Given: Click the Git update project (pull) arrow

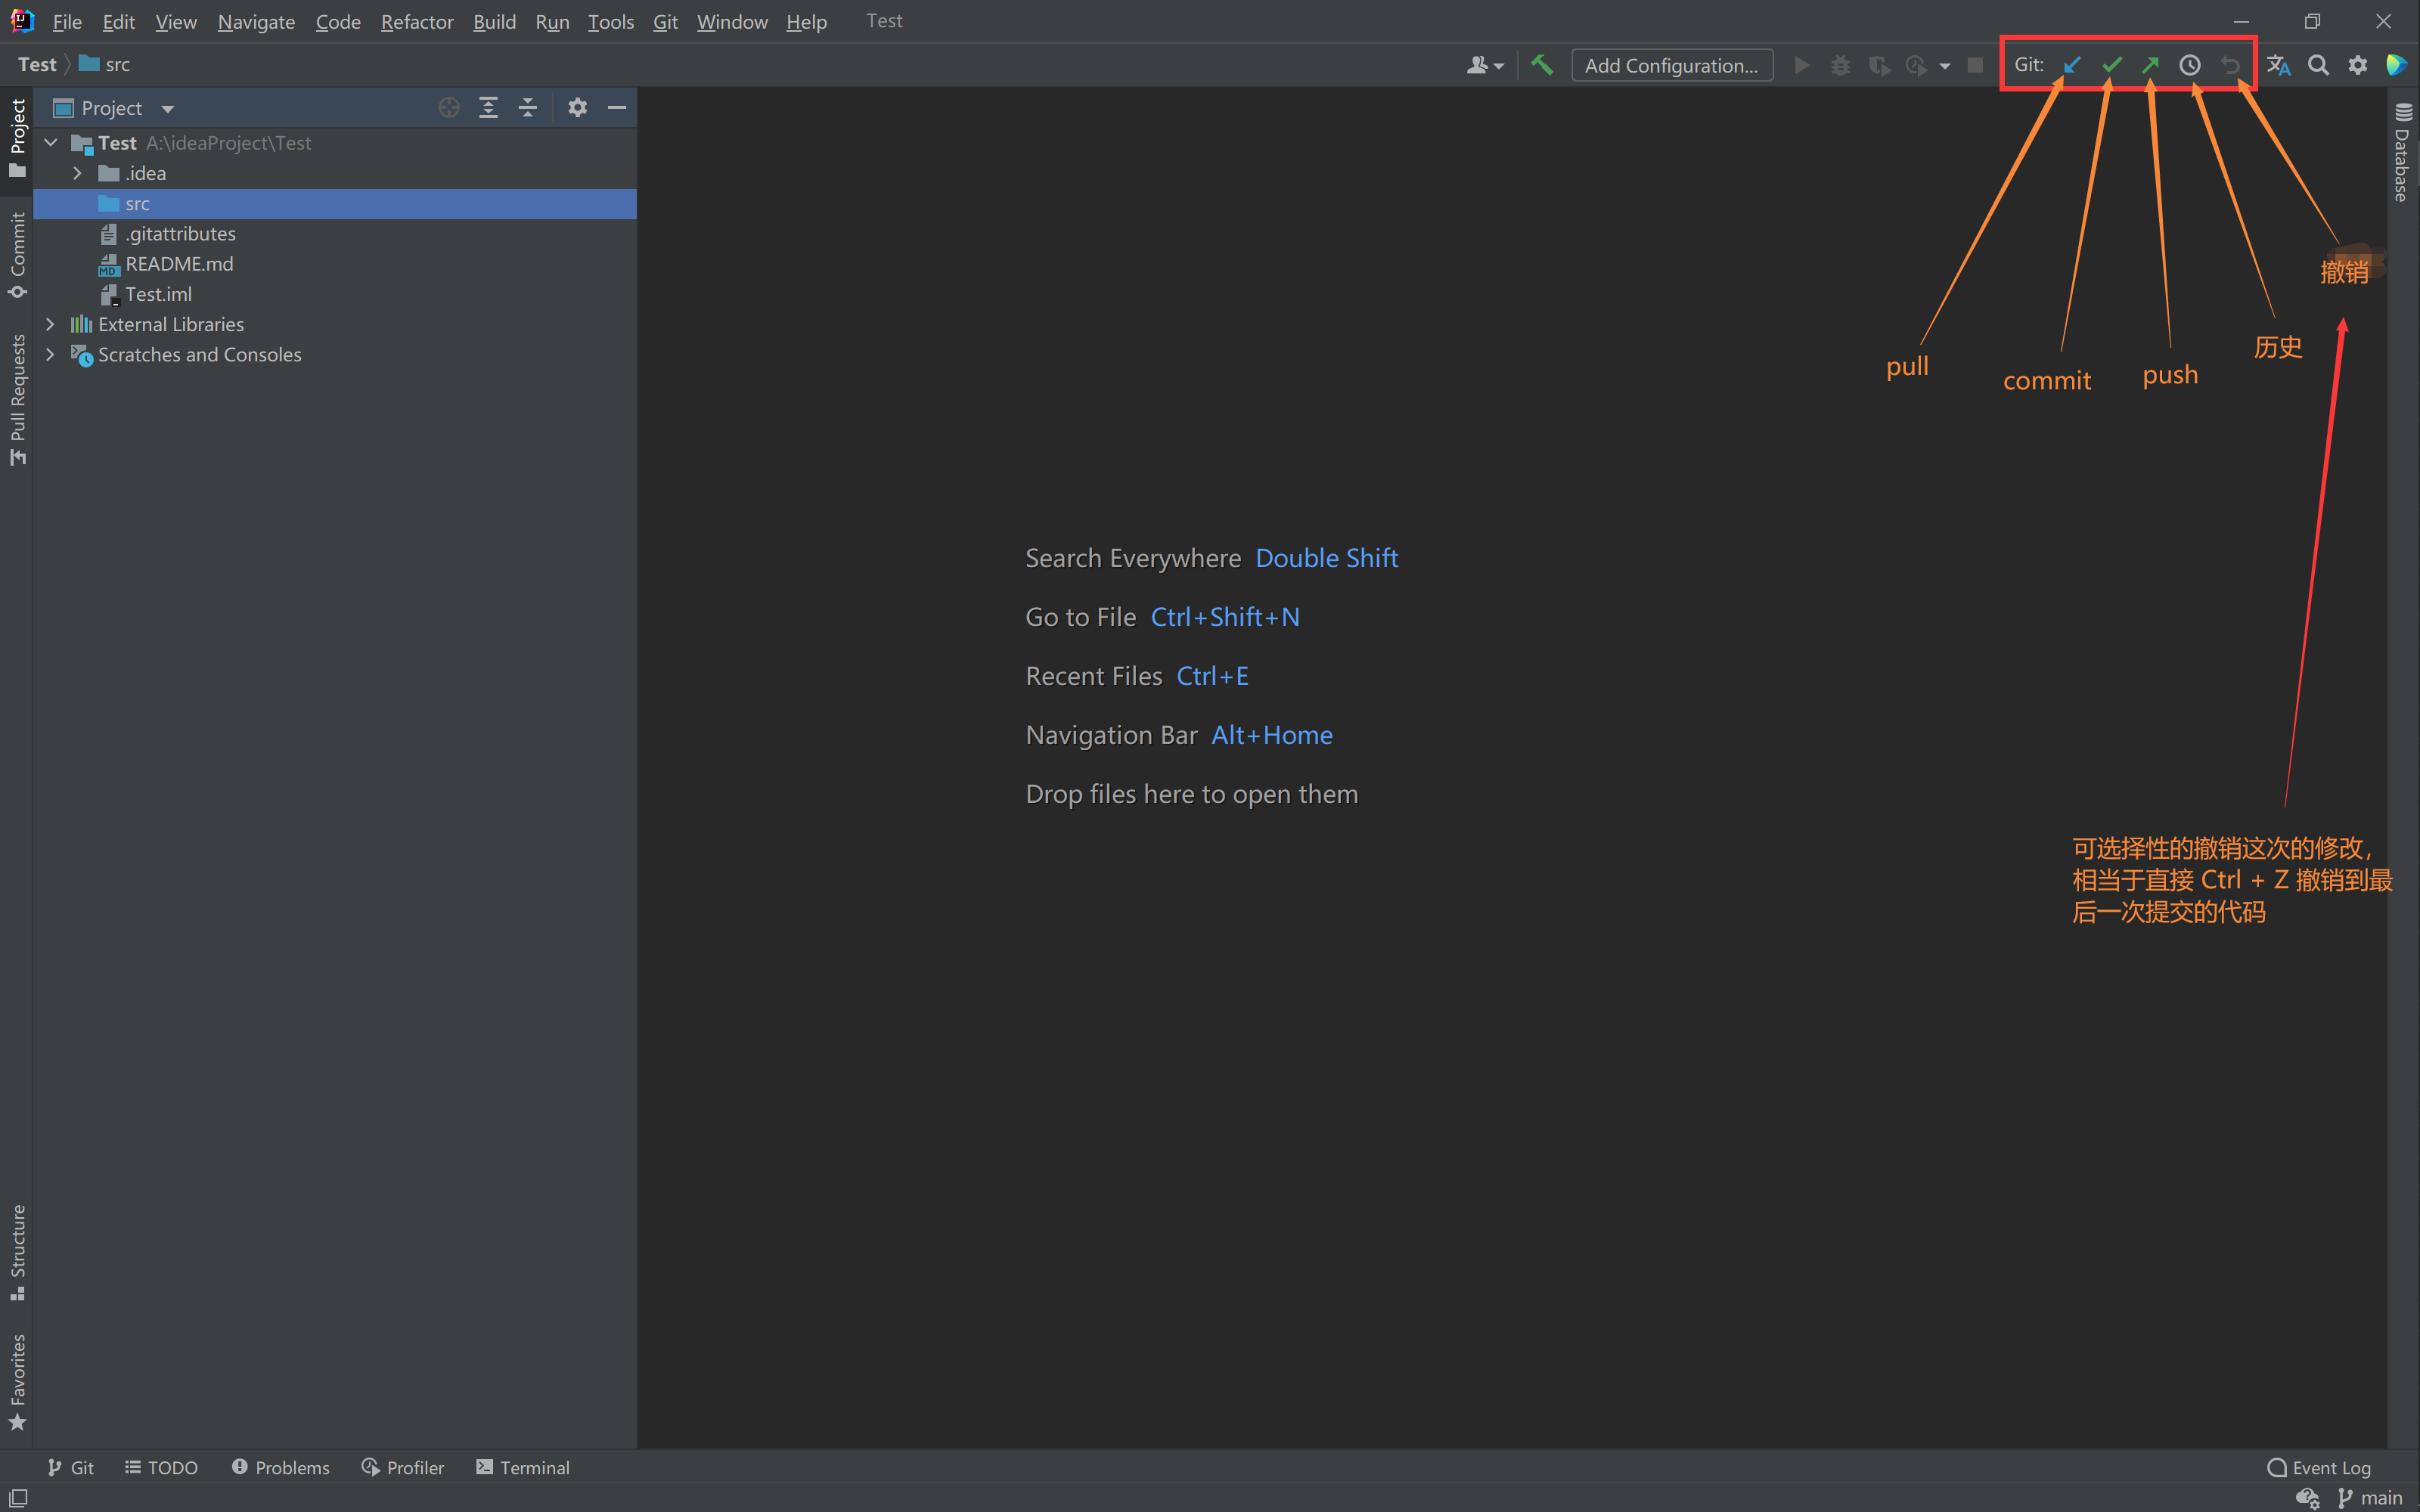Looking at the screenshot, I should pos(2071,65).
